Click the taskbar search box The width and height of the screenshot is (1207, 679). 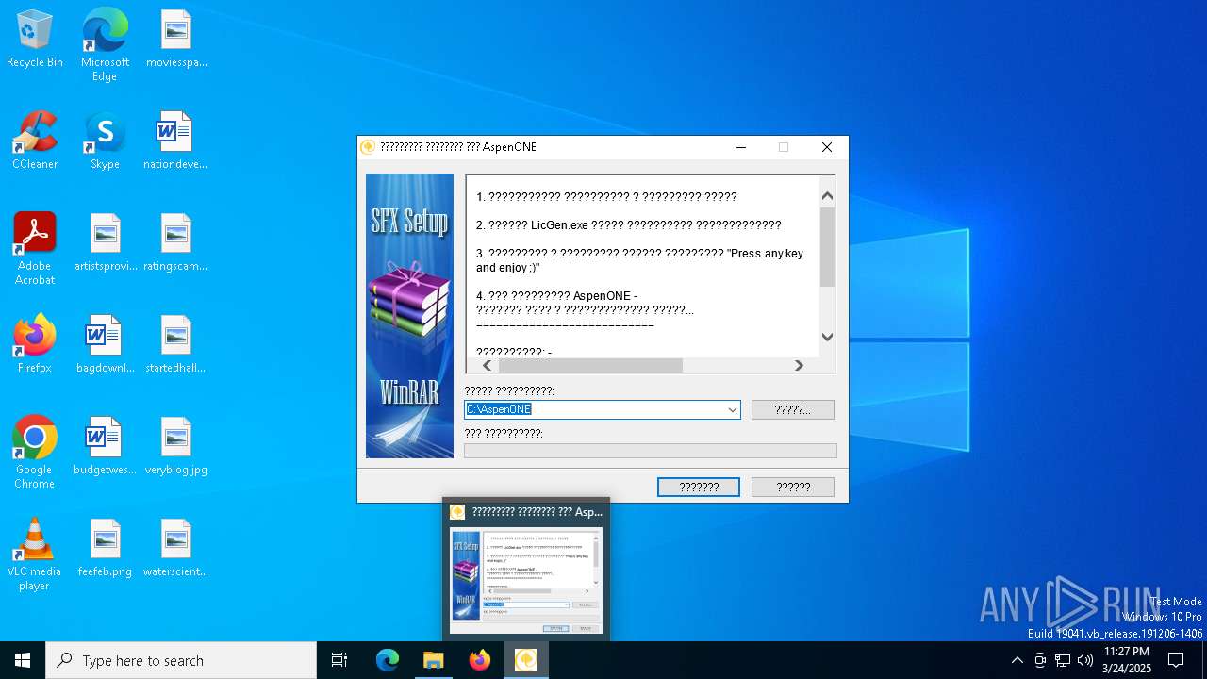pyautogui.click(x=181, y=660)
